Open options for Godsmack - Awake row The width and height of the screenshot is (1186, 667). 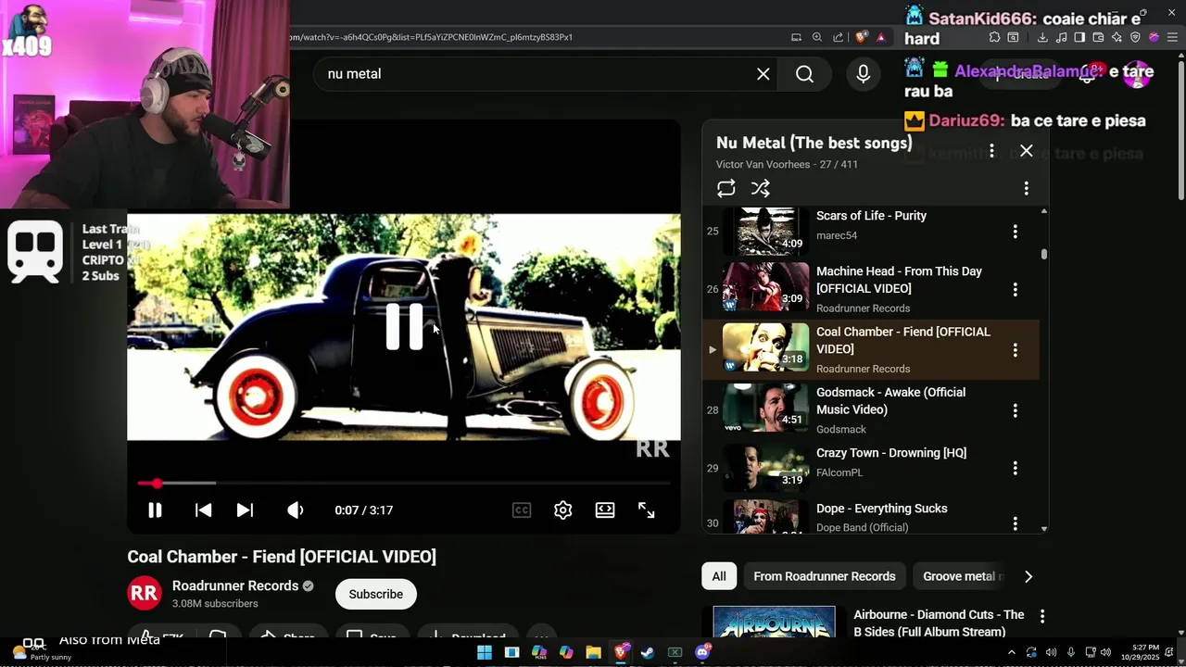pyautogui.click(x=1015, y=409)
